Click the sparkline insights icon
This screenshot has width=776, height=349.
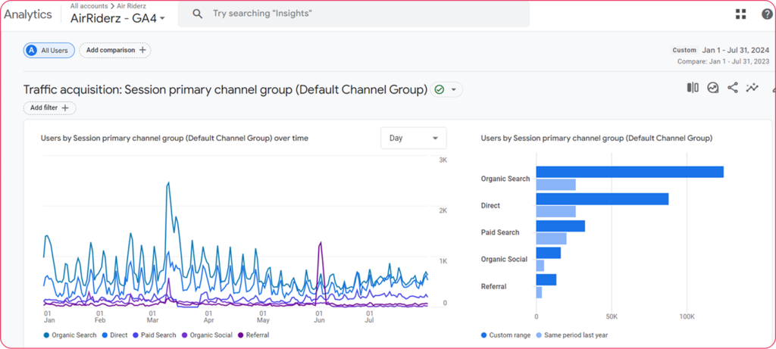pos(752,88)
